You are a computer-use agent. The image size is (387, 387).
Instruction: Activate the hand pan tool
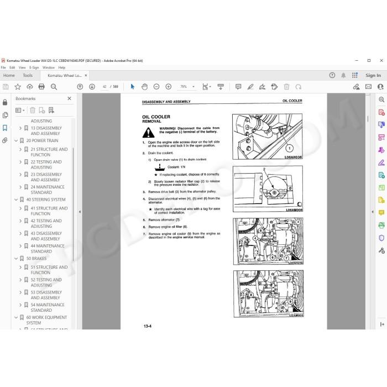(x=144, y=87)
